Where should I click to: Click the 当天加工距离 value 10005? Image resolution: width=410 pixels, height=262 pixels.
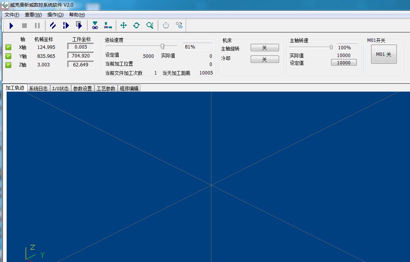click(206, 73)
